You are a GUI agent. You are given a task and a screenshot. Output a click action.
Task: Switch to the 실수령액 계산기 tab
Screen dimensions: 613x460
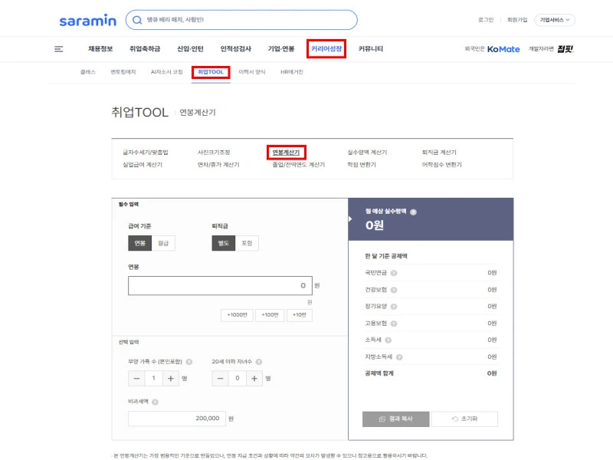click(x=368, y=151)
